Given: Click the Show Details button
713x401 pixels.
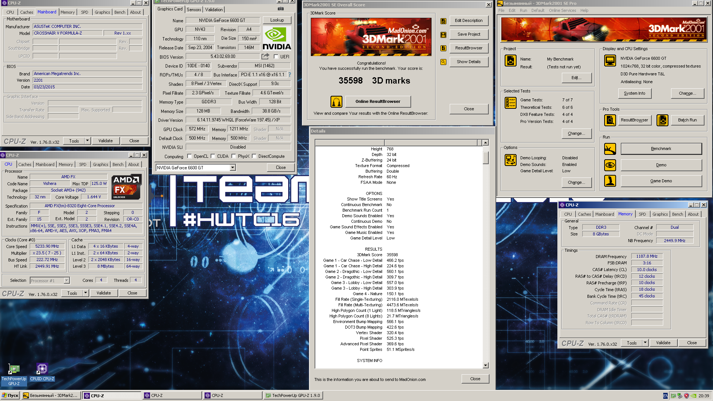Looking at the screenshot, I should tap(469, 62).
